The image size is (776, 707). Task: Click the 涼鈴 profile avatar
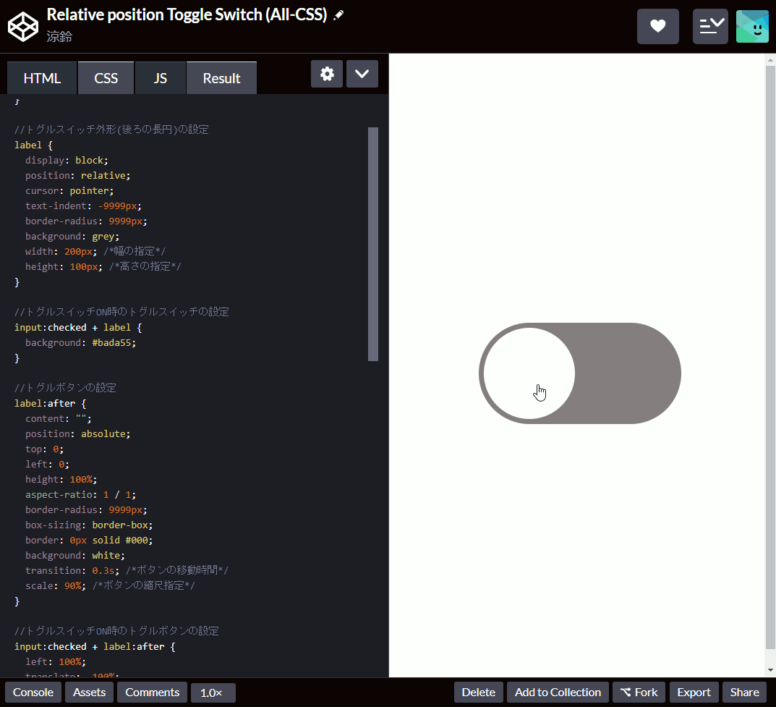point(752,26)
